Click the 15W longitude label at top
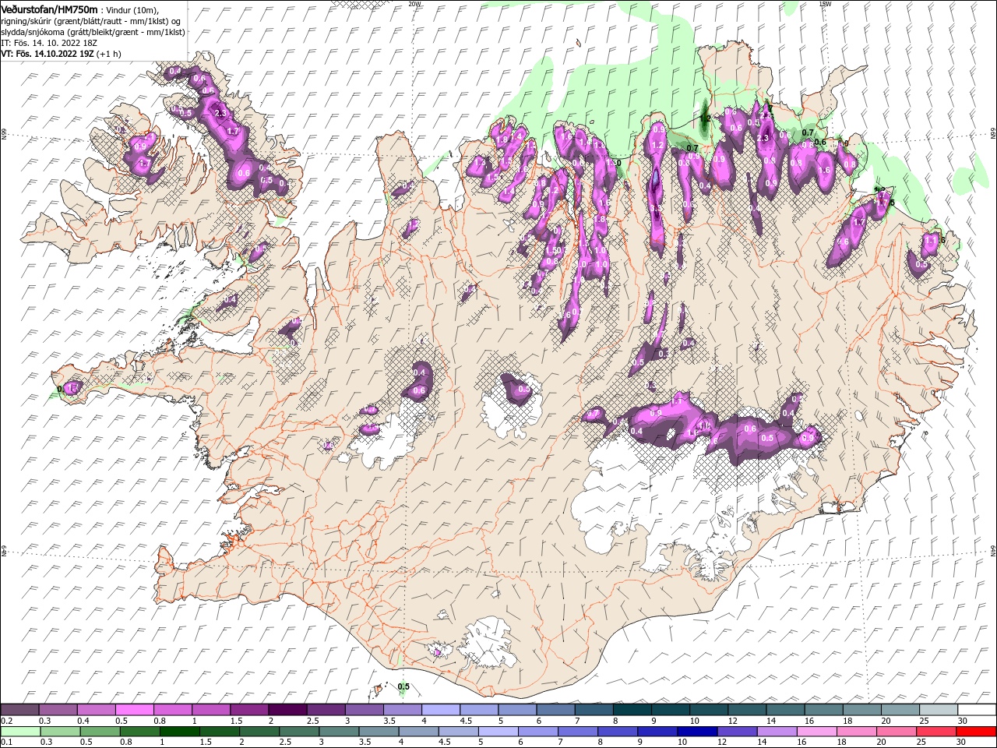The width and height of the screenshot is (997, 748). tap(825, 4)
